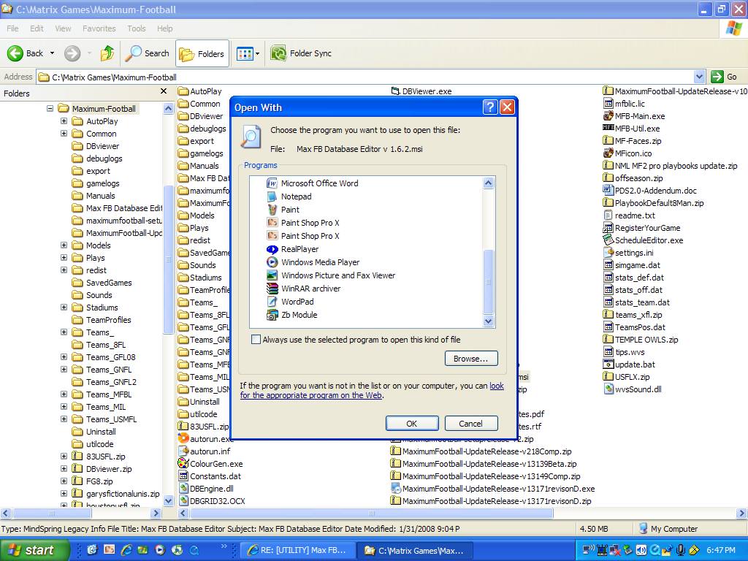Select PDS2.0-Addendum.doc file
Screen dimensions: 748x561
click(x=649, y=191)
